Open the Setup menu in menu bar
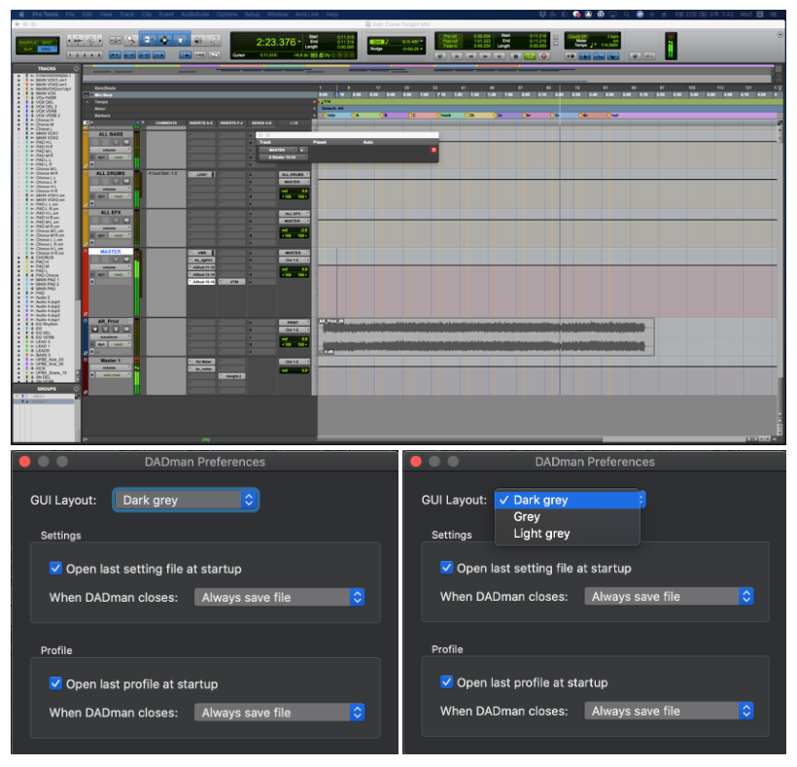The width and height of the screenshot is (797, 767). tap(252, 15)
